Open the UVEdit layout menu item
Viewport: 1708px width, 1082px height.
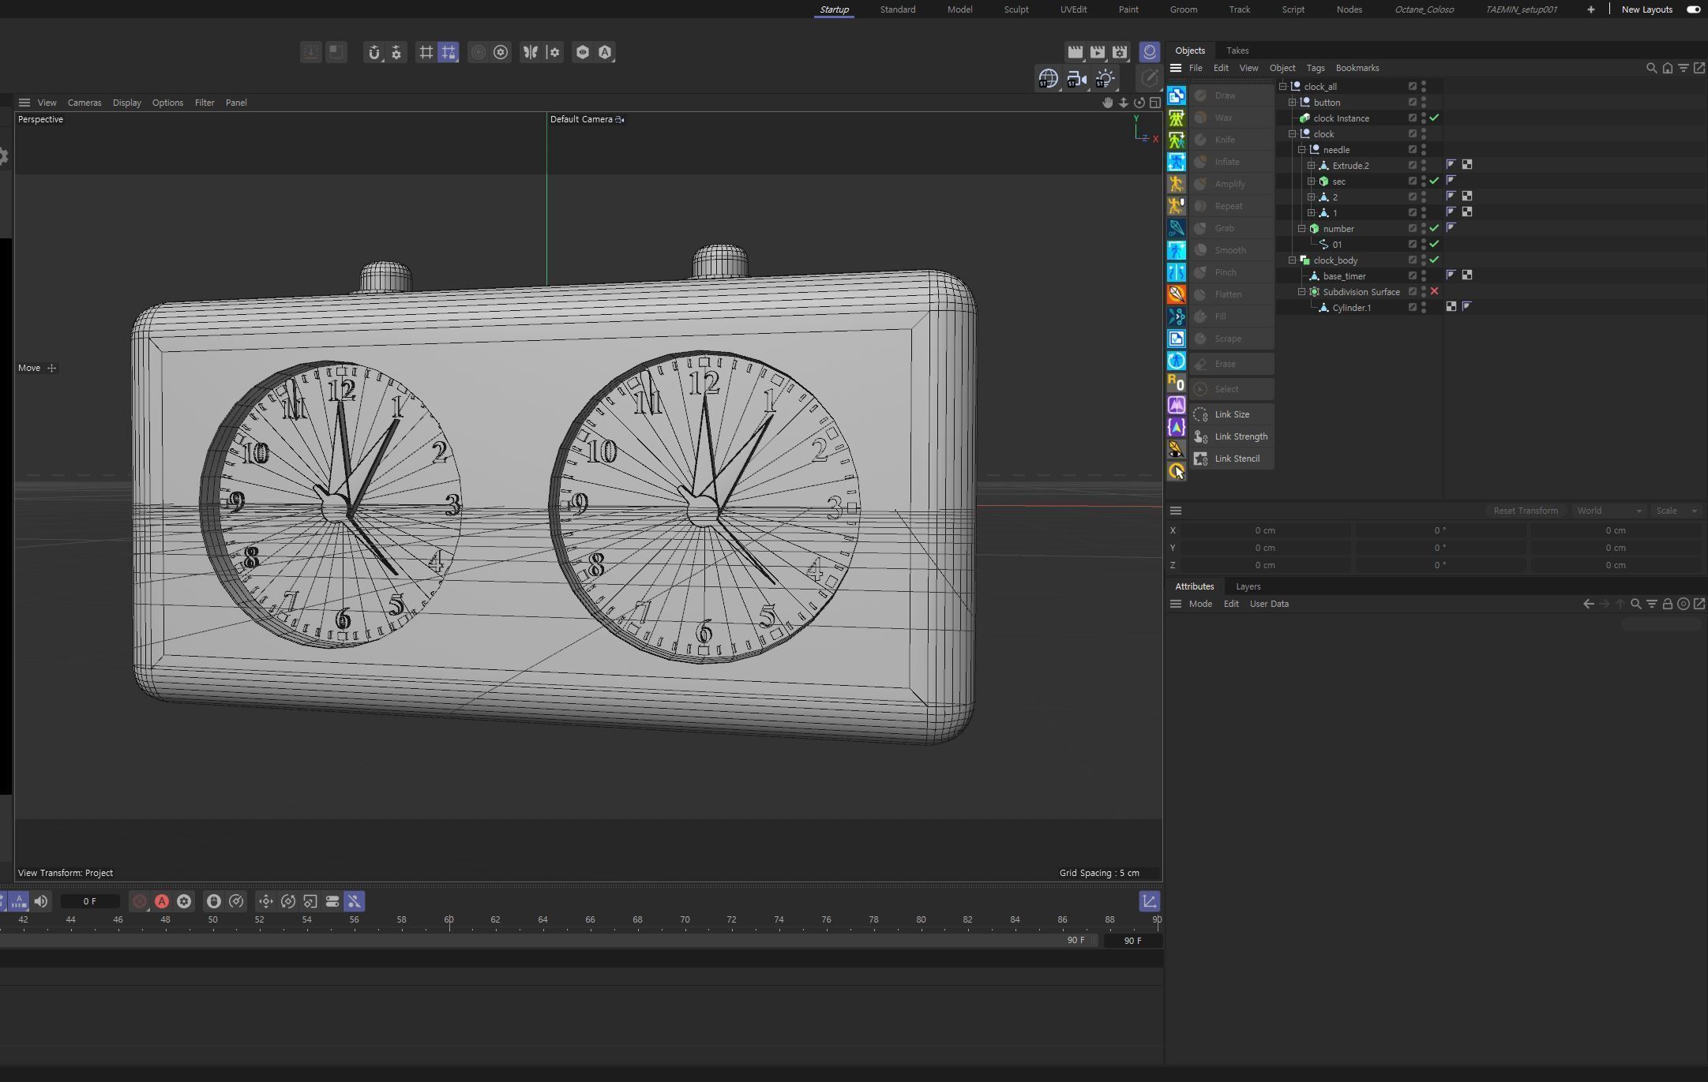(x=1072, y=9)
